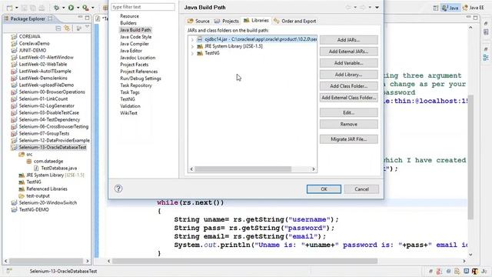The width and height of the screenshot is (492, 277).
Task: Open the Projects tab
Action: coord(227,21)
